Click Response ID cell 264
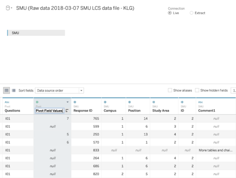 [x=86, y=158]
